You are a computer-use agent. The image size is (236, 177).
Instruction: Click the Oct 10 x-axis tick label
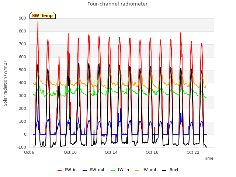[70, 152]
